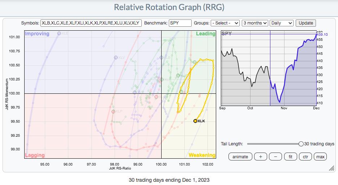Focus the Benchmark SPY text field

[x=180, y=23]
